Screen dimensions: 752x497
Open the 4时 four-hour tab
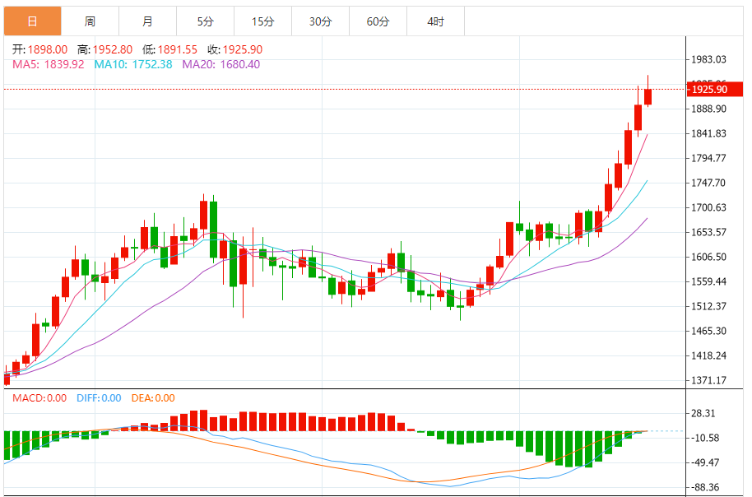point(435,21)
